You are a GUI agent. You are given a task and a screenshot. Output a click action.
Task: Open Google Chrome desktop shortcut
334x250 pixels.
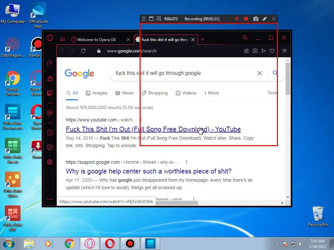click(x=13, y=83)
